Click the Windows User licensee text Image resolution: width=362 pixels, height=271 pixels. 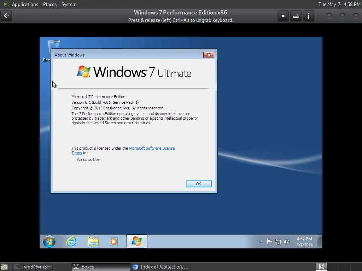pyautogui.click(x=89, y=159)
